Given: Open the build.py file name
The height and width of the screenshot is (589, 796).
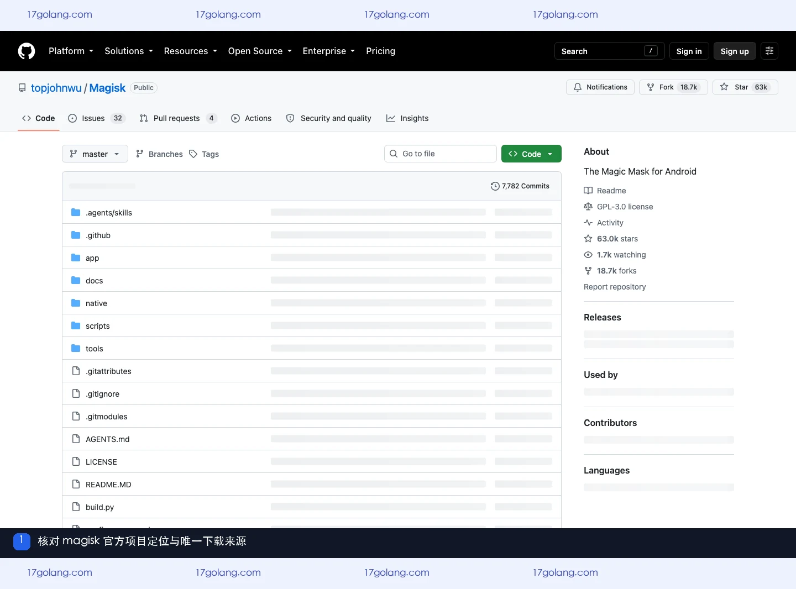Looking at the screenshot, I should pyautogui.click(x=99, y=507).
